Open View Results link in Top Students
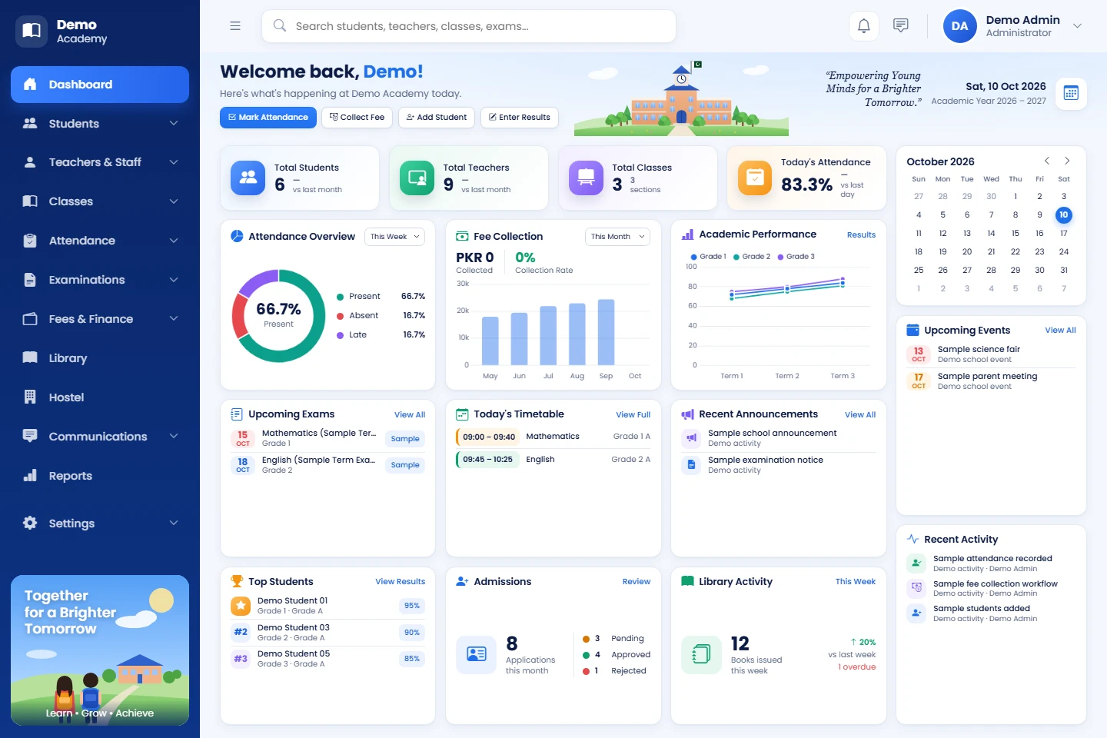 coord(400,582)
